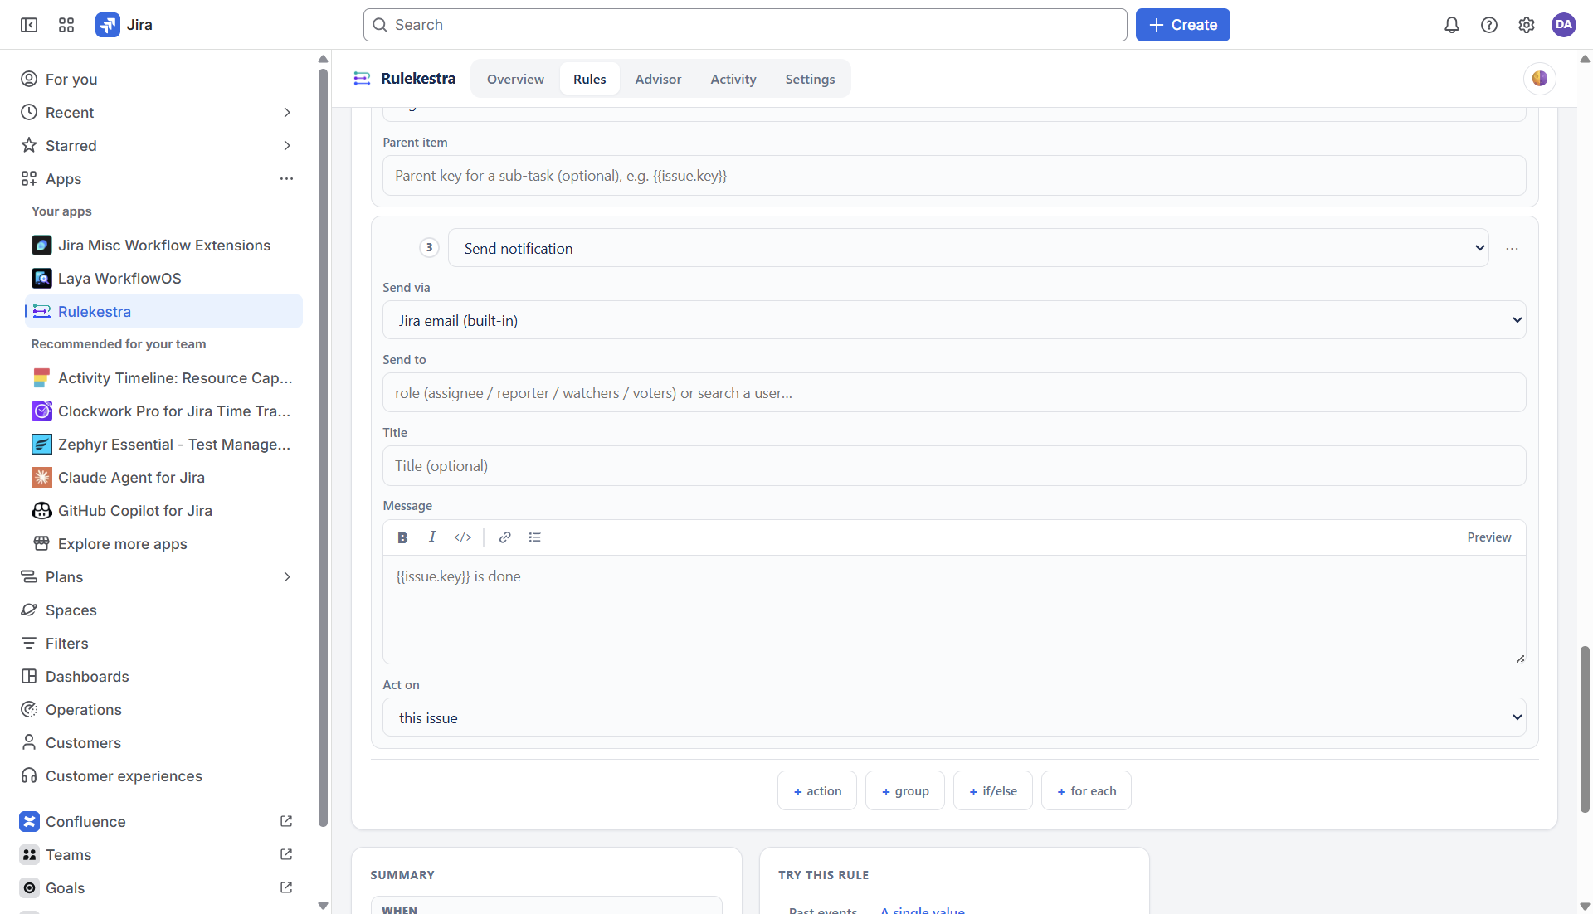
Task: Add a group step
Action: tap(905, 791)
